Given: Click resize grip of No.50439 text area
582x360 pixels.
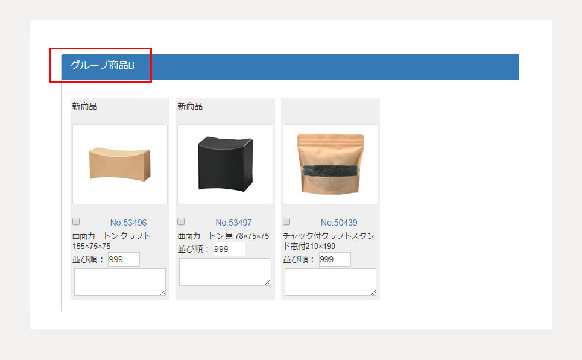Looking at the screenshot, I should (x=373, y=293).
